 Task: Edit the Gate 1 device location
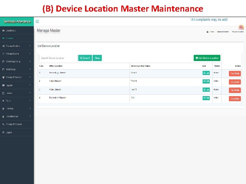[206, 73]
